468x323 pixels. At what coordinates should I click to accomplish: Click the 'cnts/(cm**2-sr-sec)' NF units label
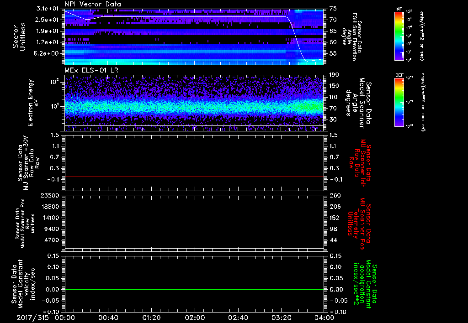tap(422, 36)
